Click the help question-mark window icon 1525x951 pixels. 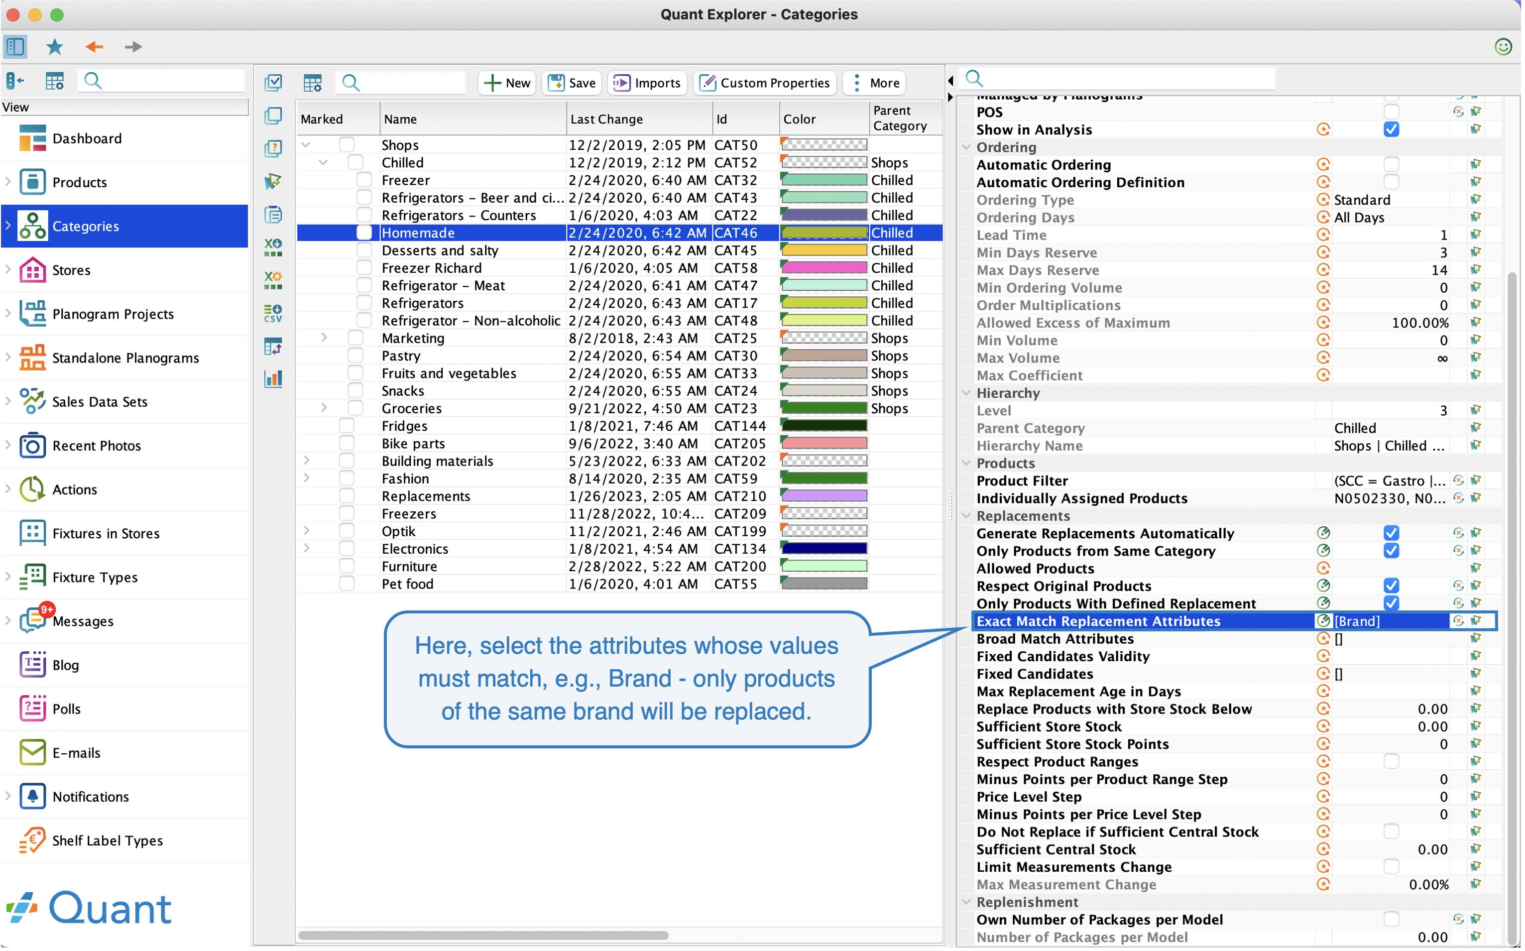click(273, 148)
